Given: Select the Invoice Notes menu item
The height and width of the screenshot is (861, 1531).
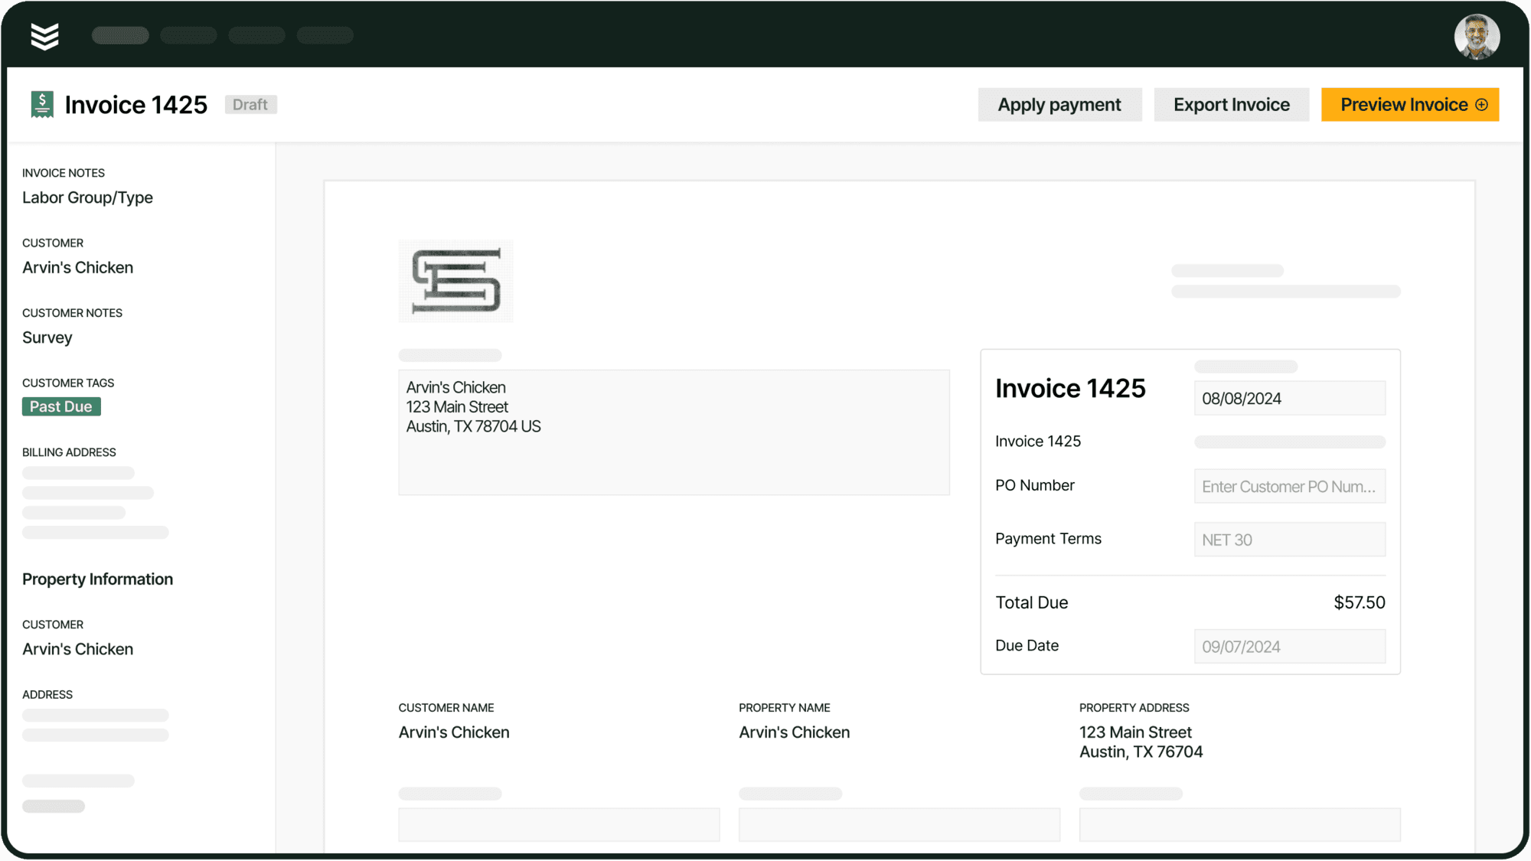Looking at the screenshot, I should click(x=63, y=172).
